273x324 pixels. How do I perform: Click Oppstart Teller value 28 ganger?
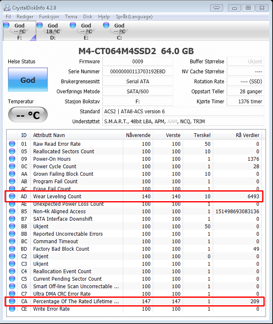[x=246, y=91]
